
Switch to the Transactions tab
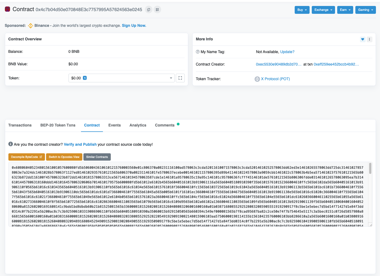tap(20, 125)
